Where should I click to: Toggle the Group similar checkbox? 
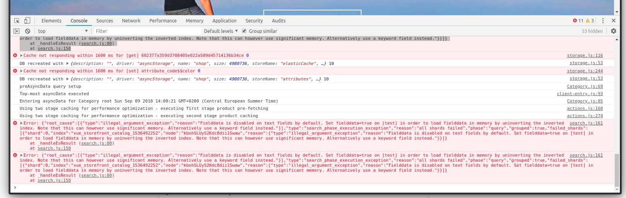pyautogui.click(x=244, y=31)
